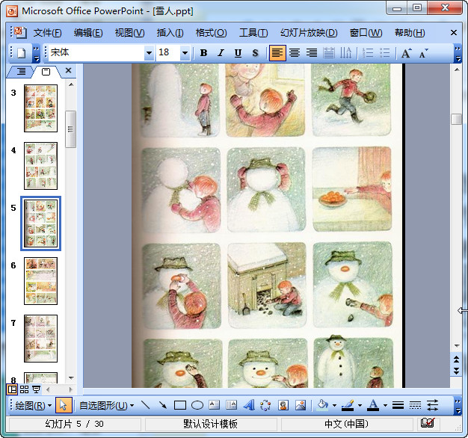468x438 pixels.
Task: Click font size field showing 18
Action: pos(168,53)
